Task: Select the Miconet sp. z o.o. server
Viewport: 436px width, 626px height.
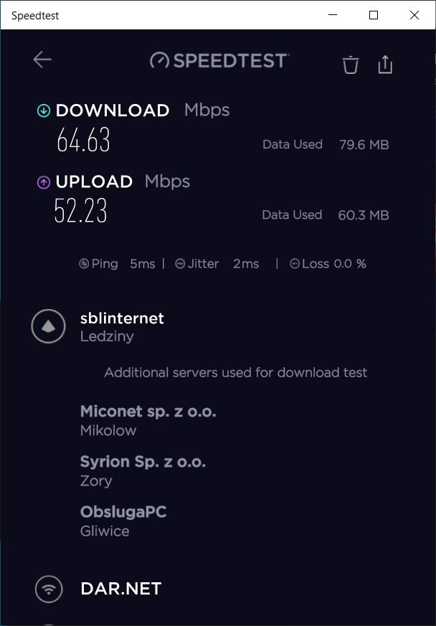Action: [148, 420]
